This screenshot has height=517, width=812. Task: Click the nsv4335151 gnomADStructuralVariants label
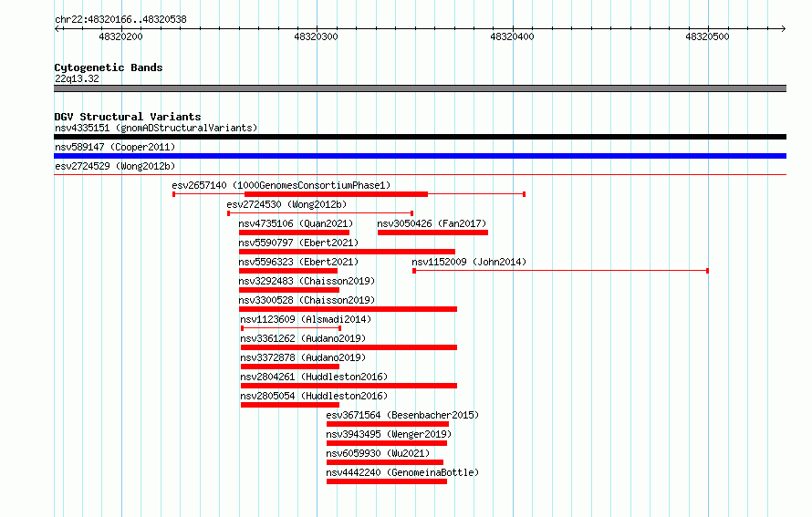(x=156, y=128)
